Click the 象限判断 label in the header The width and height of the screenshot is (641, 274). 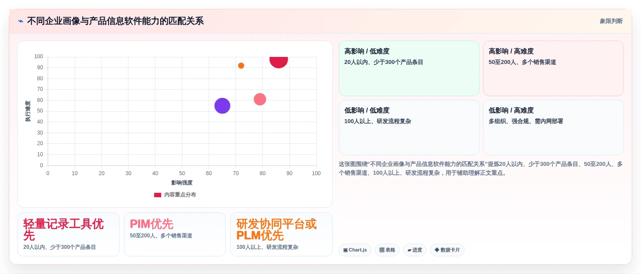[611, 21]
